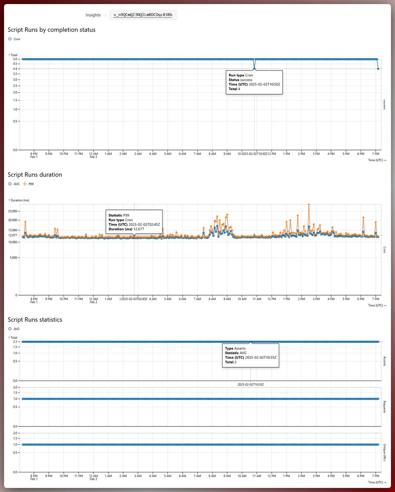Click the 'Script Runs statistics' heading
Viewport: 395px width, 492px height.
(x=35, y=319)
